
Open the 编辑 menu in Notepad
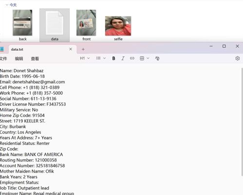19,58
